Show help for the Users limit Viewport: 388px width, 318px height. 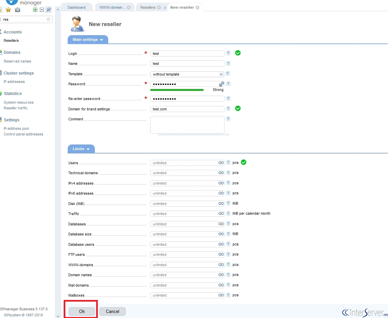(x=228, y=163)
